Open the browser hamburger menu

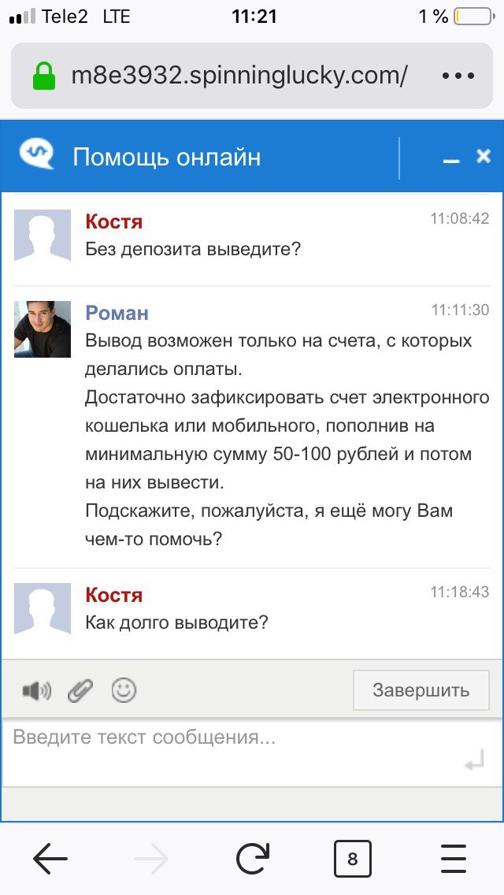(x=454, y=859)
